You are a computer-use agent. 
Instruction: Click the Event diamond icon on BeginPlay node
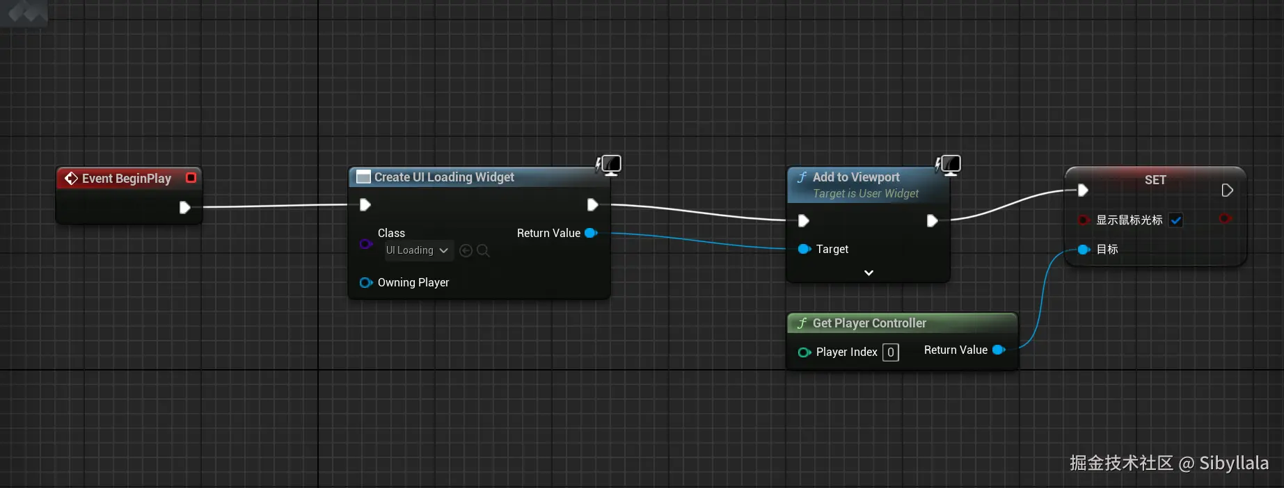pyautogui.click(x=71, y=179)
